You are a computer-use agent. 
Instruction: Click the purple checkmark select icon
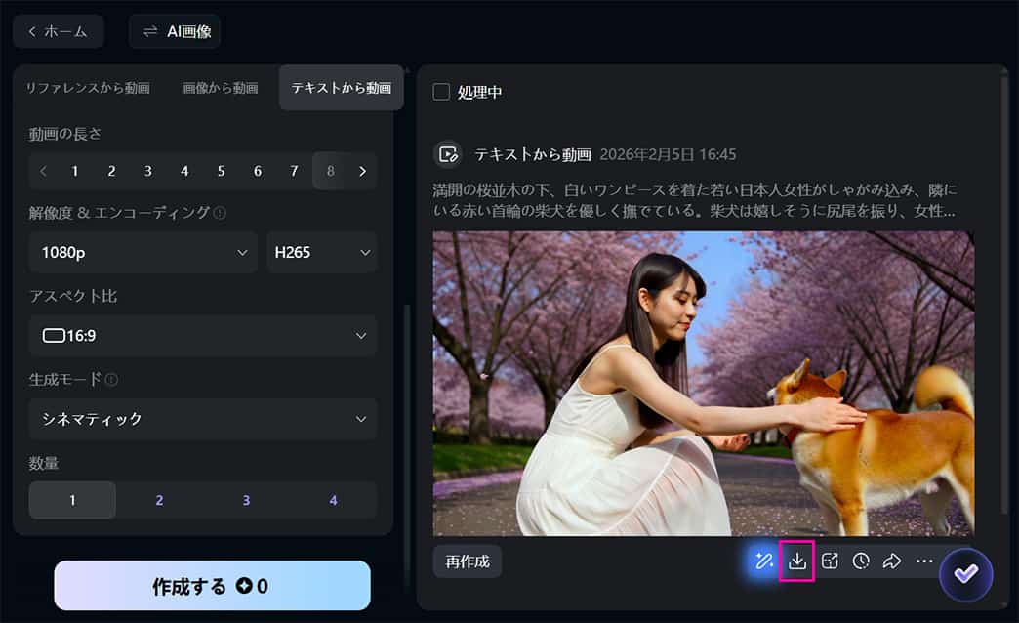[965, 574]
